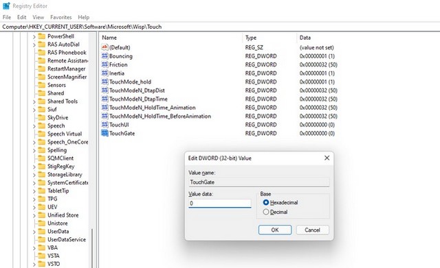Click the Value data input field

coord(220,203)
